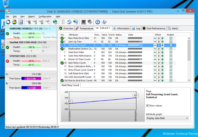Toggle the Start/Stop Count enable checkbox
Screen dimensions: 198x137
click(x=171, y=45)
